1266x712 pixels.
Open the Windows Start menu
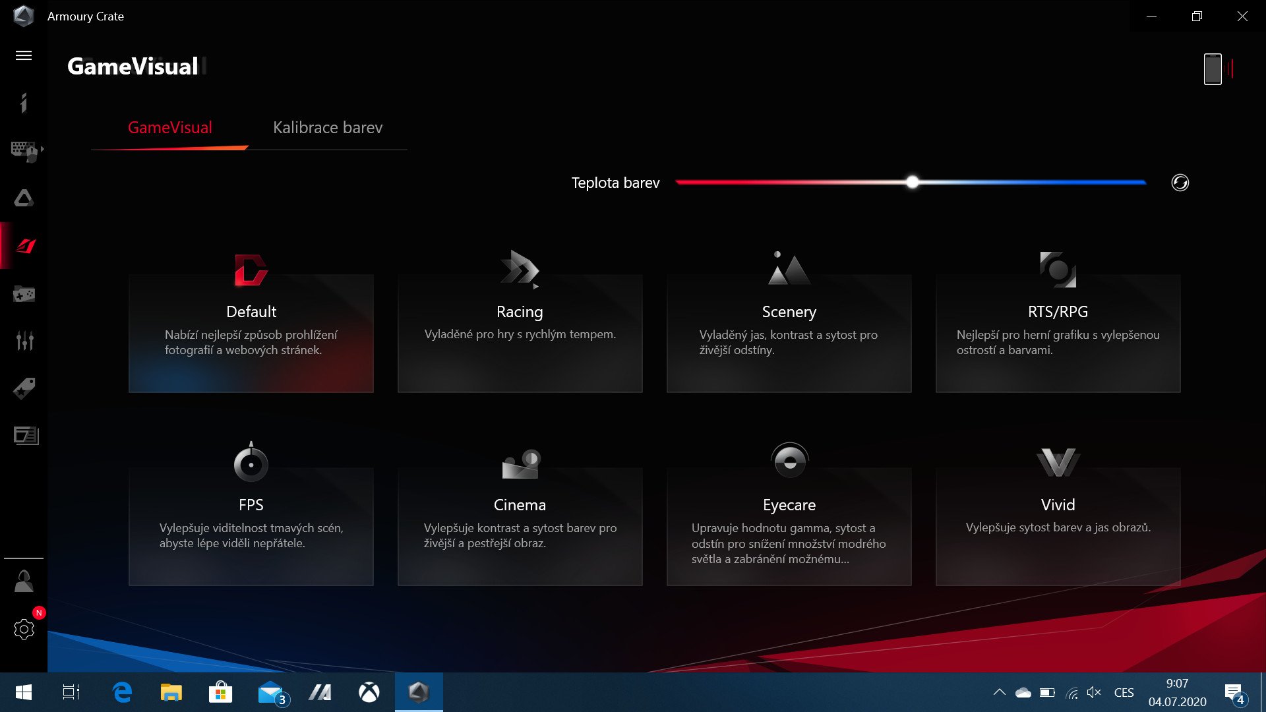[x=24, y=692]
